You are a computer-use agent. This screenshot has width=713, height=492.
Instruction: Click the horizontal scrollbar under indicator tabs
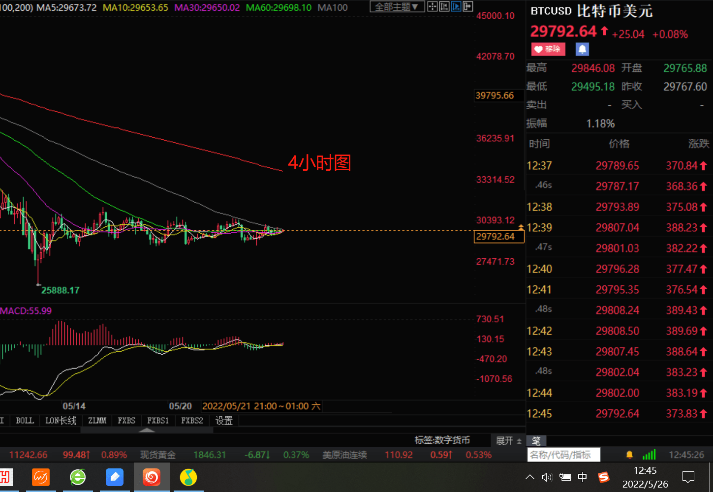(x=147, y=430)
